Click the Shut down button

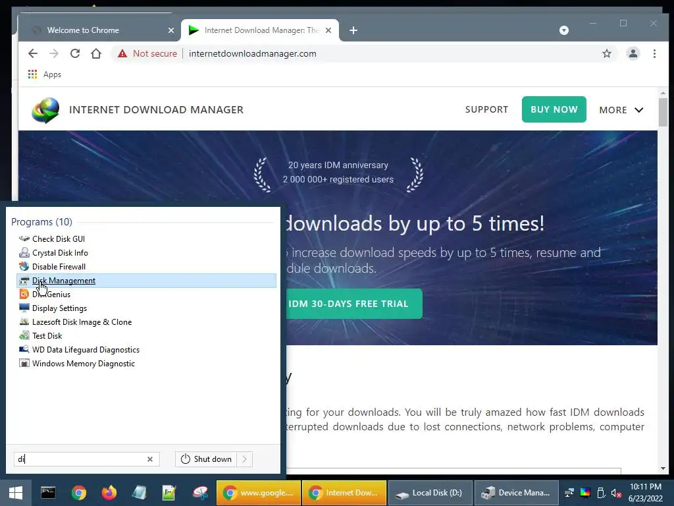click(206, 459)
